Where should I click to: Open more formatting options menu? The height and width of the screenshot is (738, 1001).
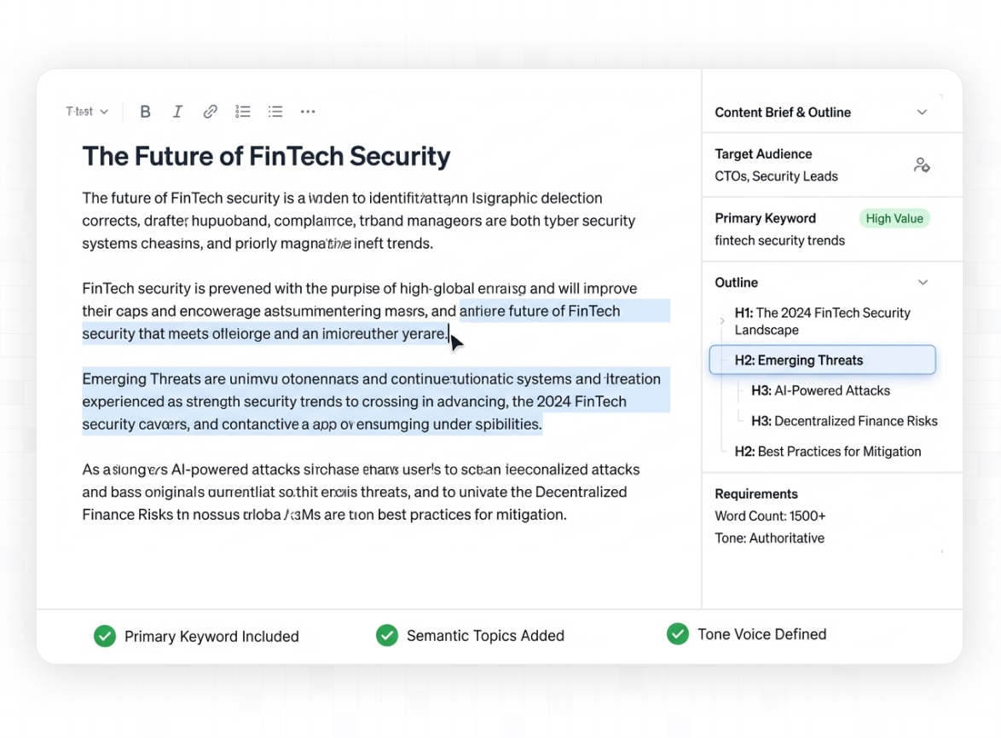[308, 112]
